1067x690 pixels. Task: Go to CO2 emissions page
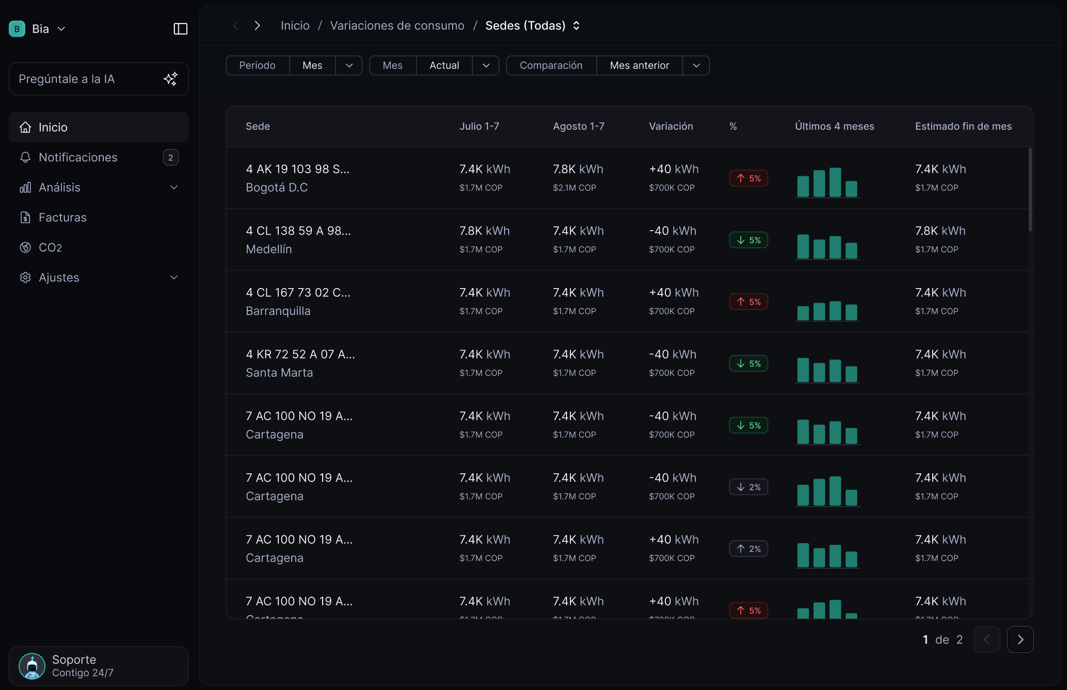pos(50,248)
